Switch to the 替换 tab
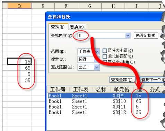 pos(77,27)
